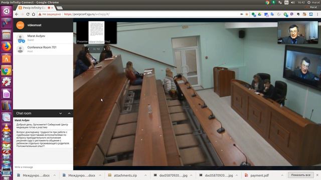Click the 'Не защищено' security warning
The width and height of the screenshot is (321, 180).
click(x=50, y=14)
